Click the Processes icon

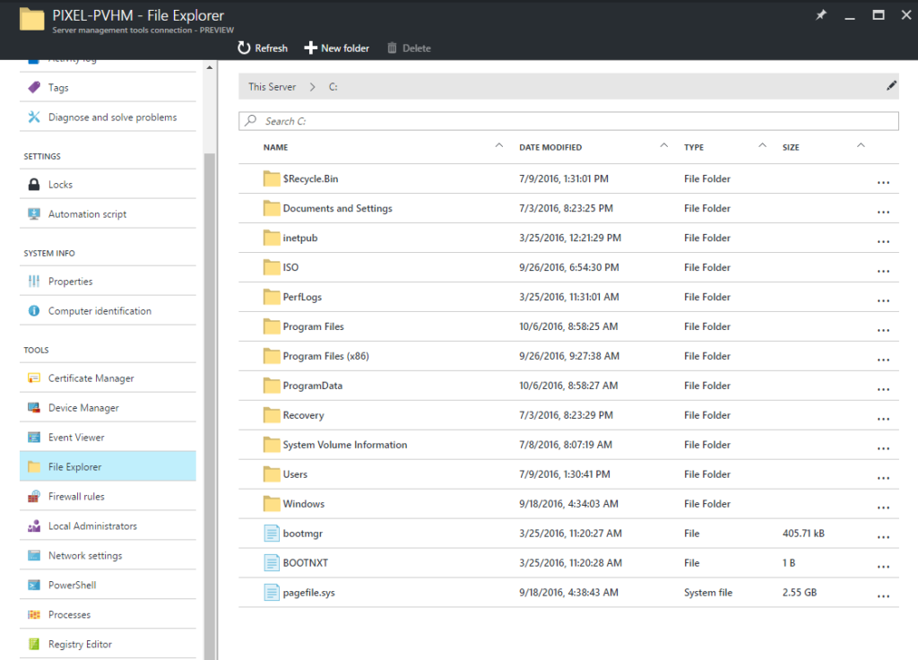[34, 614]
